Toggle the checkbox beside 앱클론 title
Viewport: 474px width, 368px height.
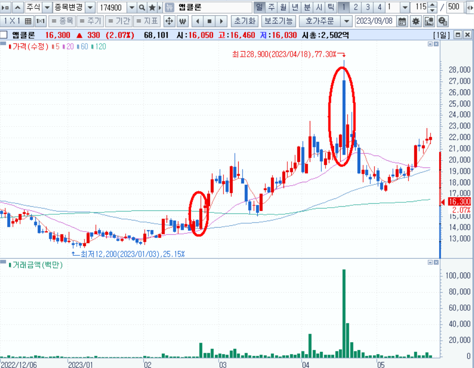(x=3, y=35)
